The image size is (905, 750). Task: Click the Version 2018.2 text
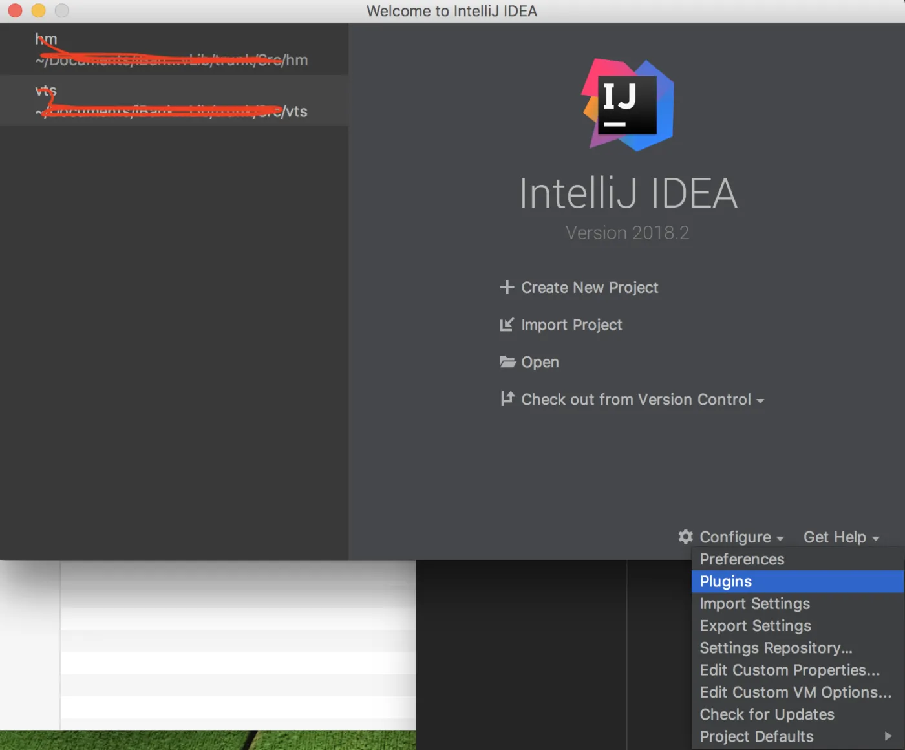click(x=627, y=233)
